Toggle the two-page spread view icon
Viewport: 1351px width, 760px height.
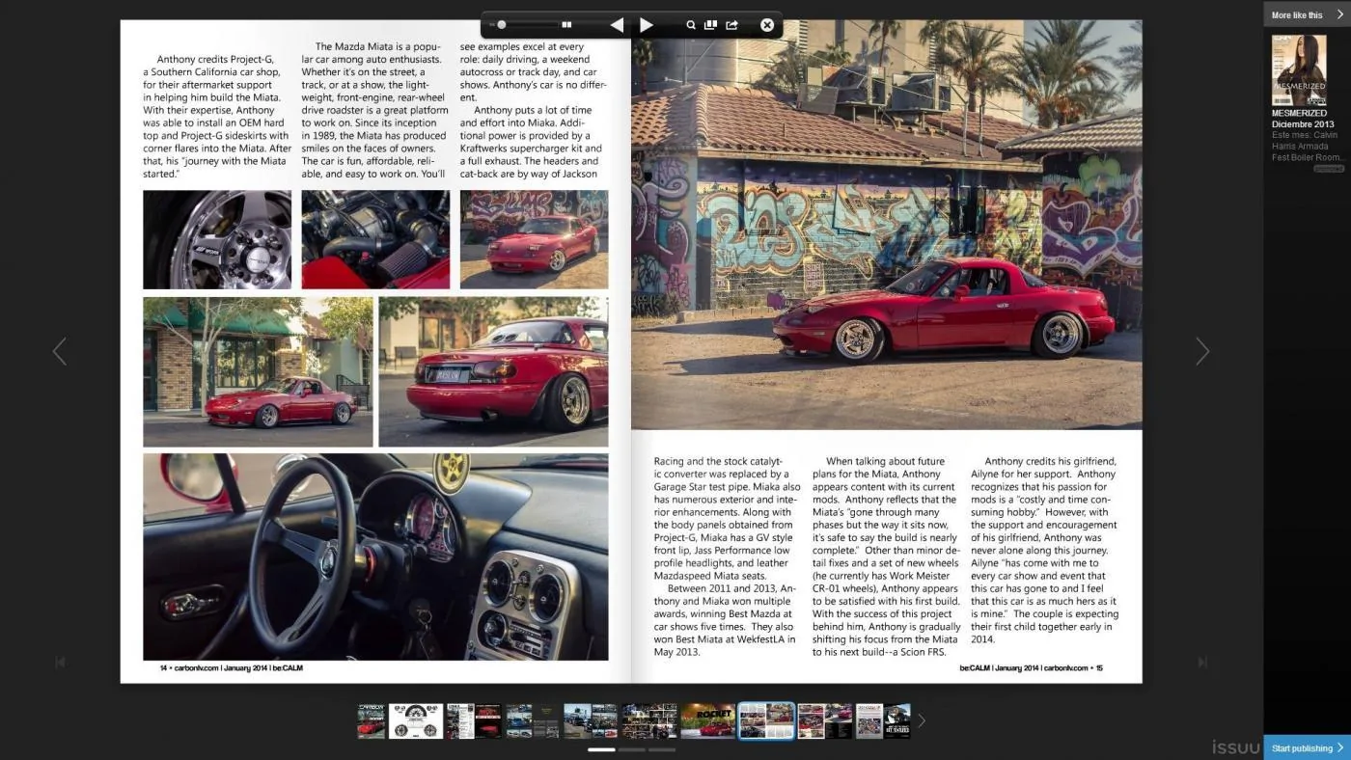click(x=566, y=25)
